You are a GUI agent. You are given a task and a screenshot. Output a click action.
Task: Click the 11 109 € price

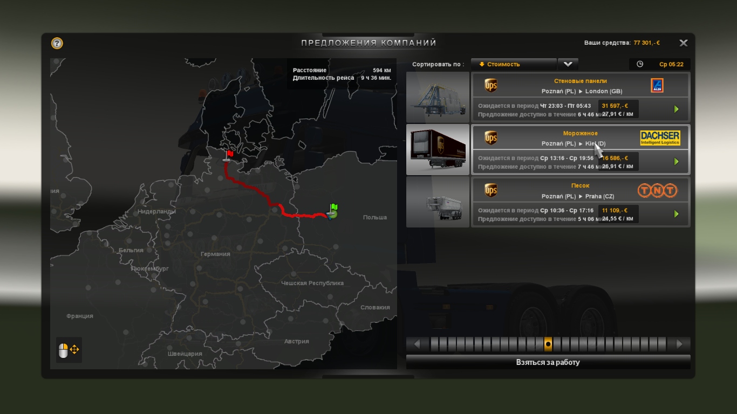point(615,210)
